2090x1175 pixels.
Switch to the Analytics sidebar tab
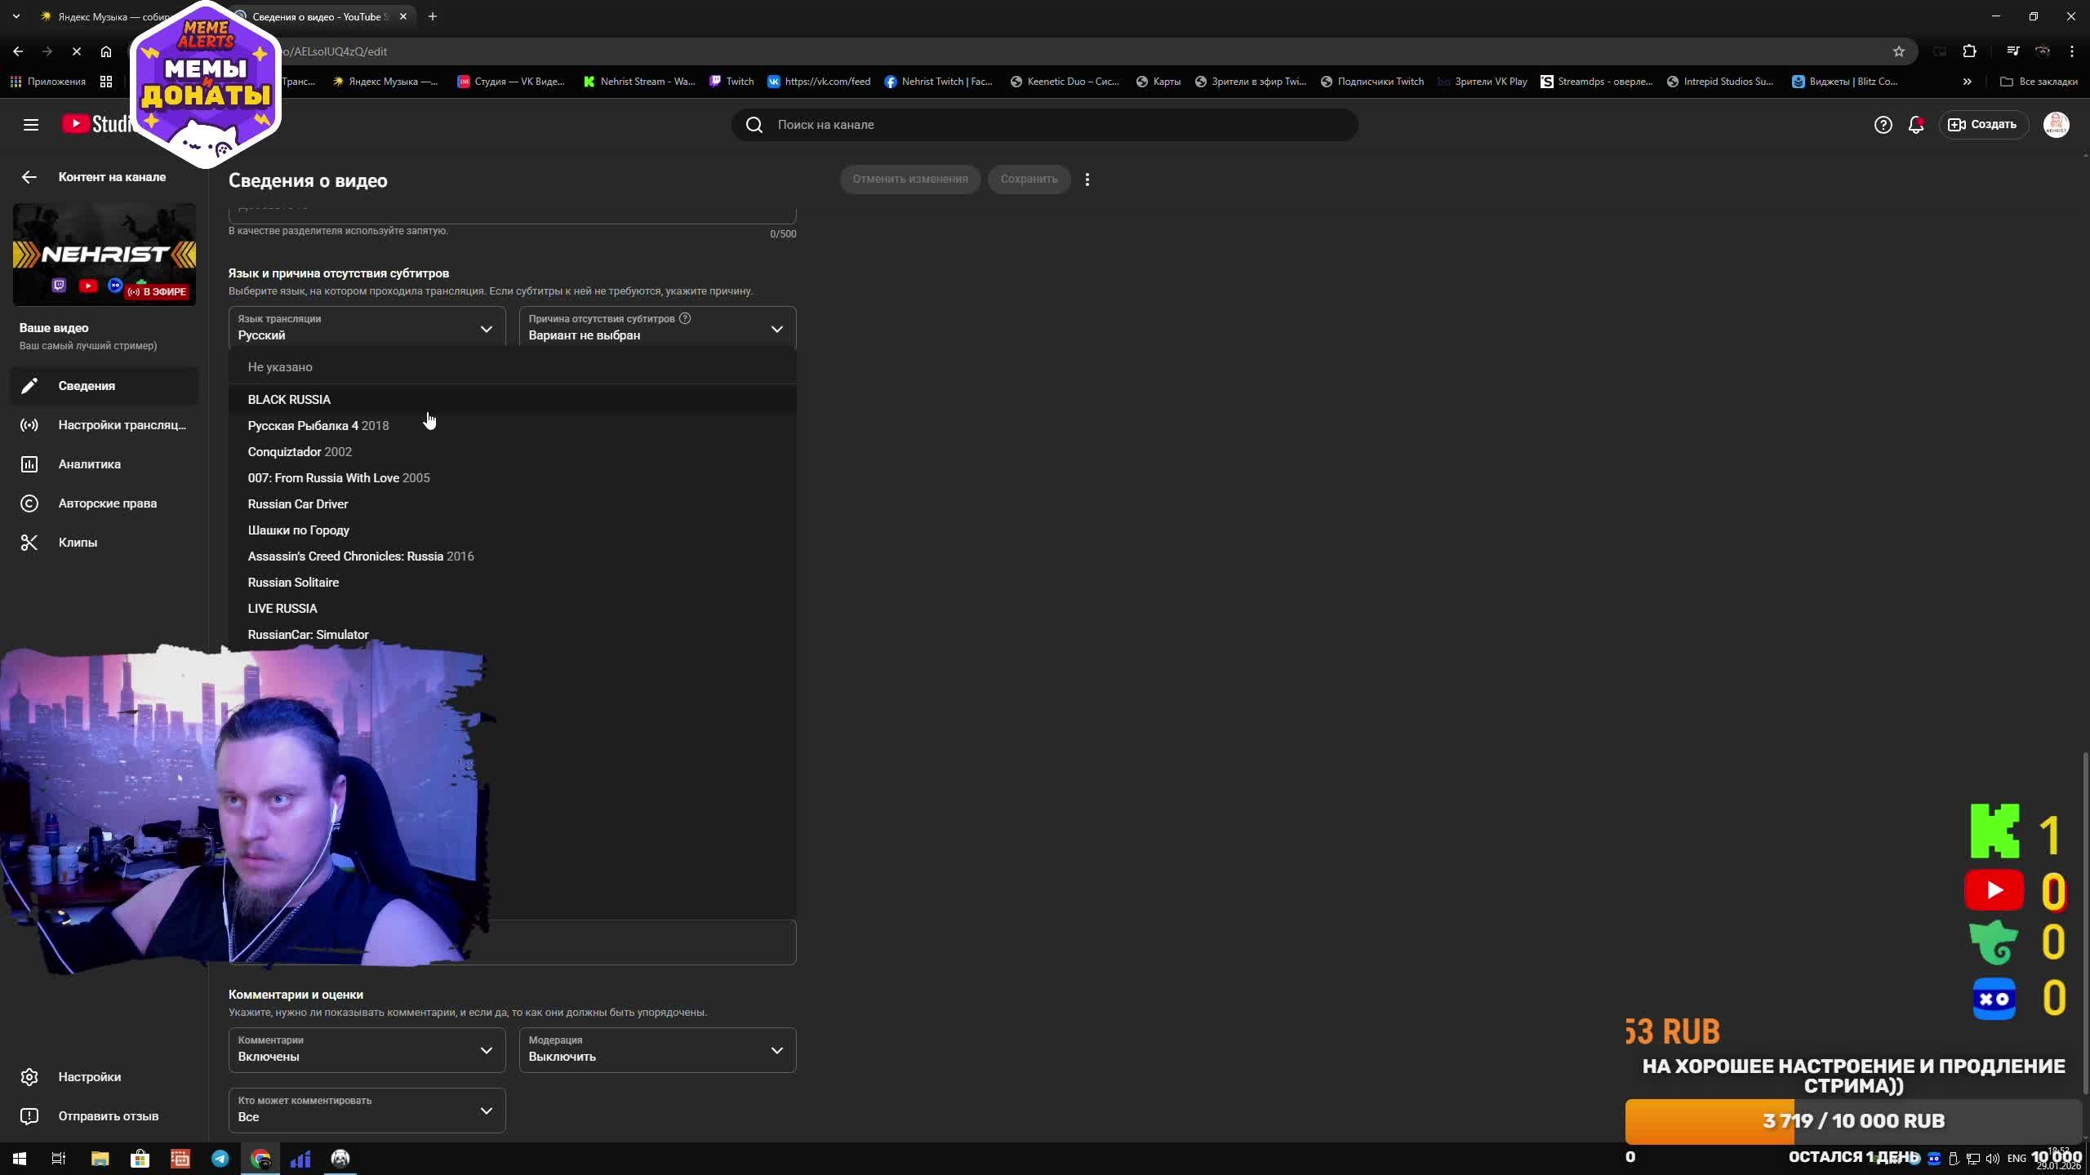89,464
